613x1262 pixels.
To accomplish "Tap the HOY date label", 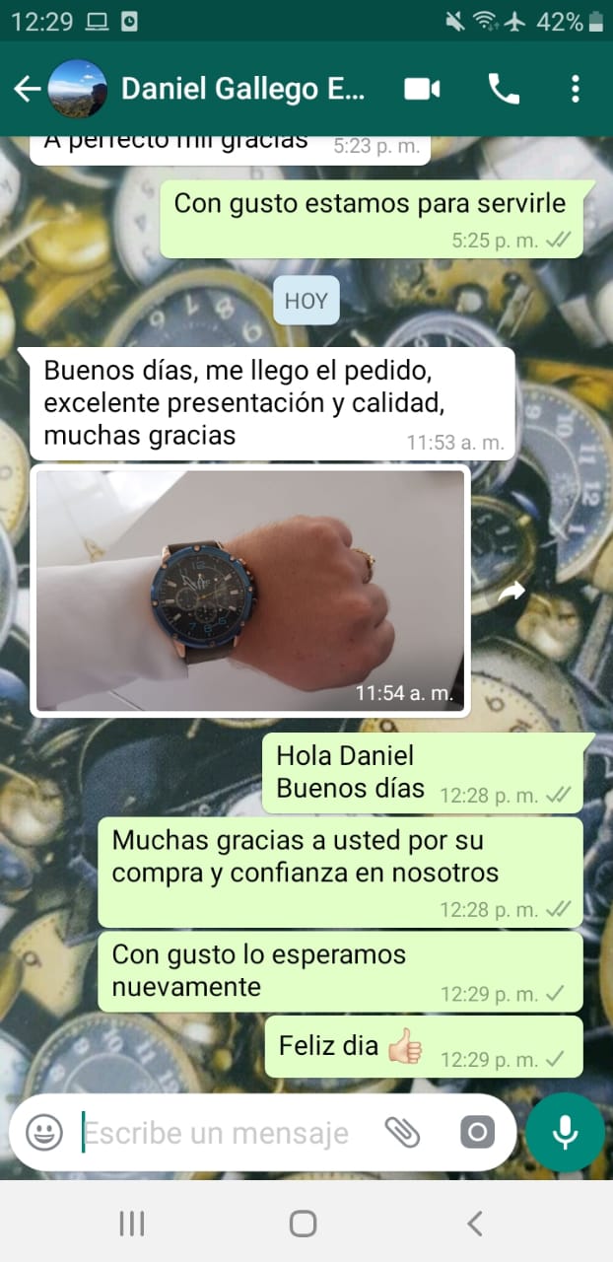I will (x=306, y=301).
